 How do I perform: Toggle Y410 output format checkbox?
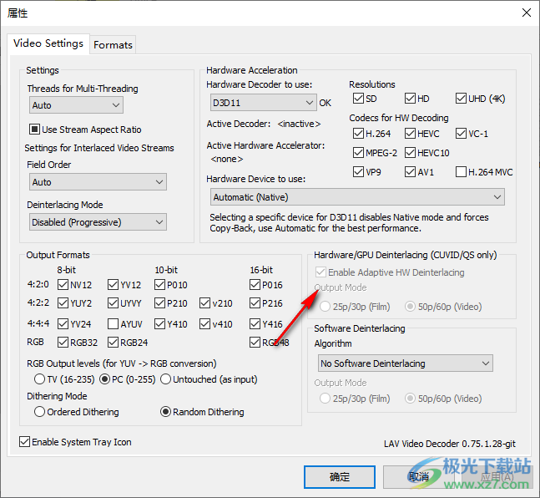click(x=159, y=324)
